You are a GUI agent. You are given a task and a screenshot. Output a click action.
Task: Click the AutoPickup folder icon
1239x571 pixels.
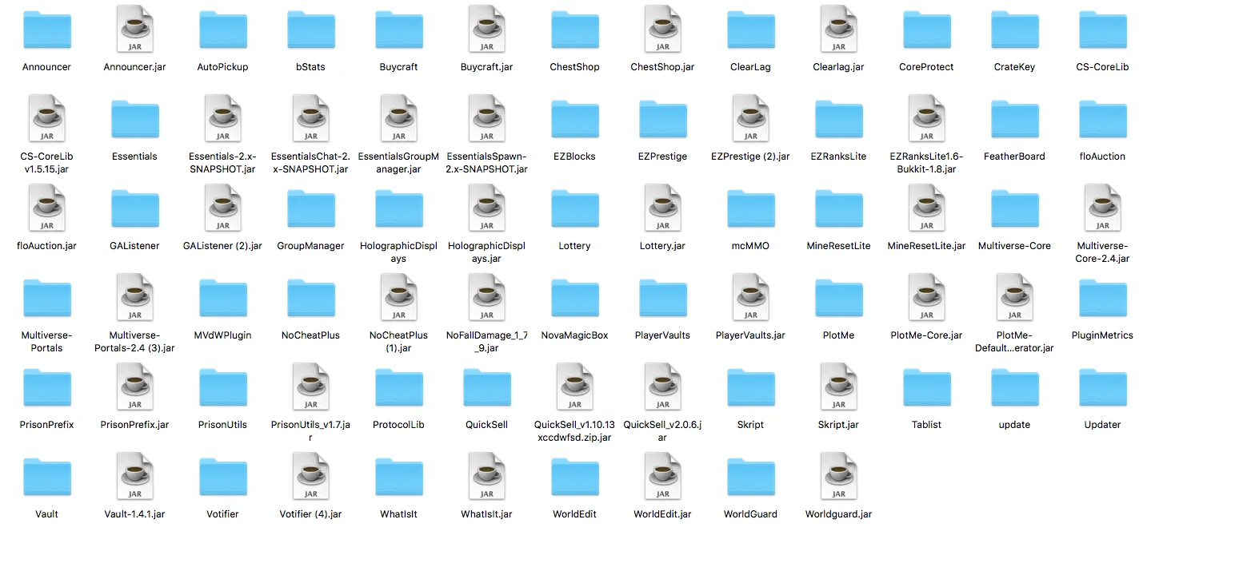(x=222, y=30)
